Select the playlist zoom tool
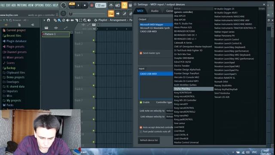 click(x=85, y=20)
